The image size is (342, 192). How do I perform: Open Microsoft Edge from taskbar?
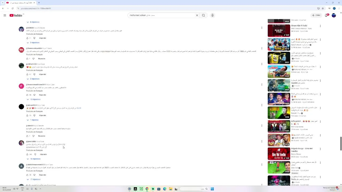tap(165, 189)
